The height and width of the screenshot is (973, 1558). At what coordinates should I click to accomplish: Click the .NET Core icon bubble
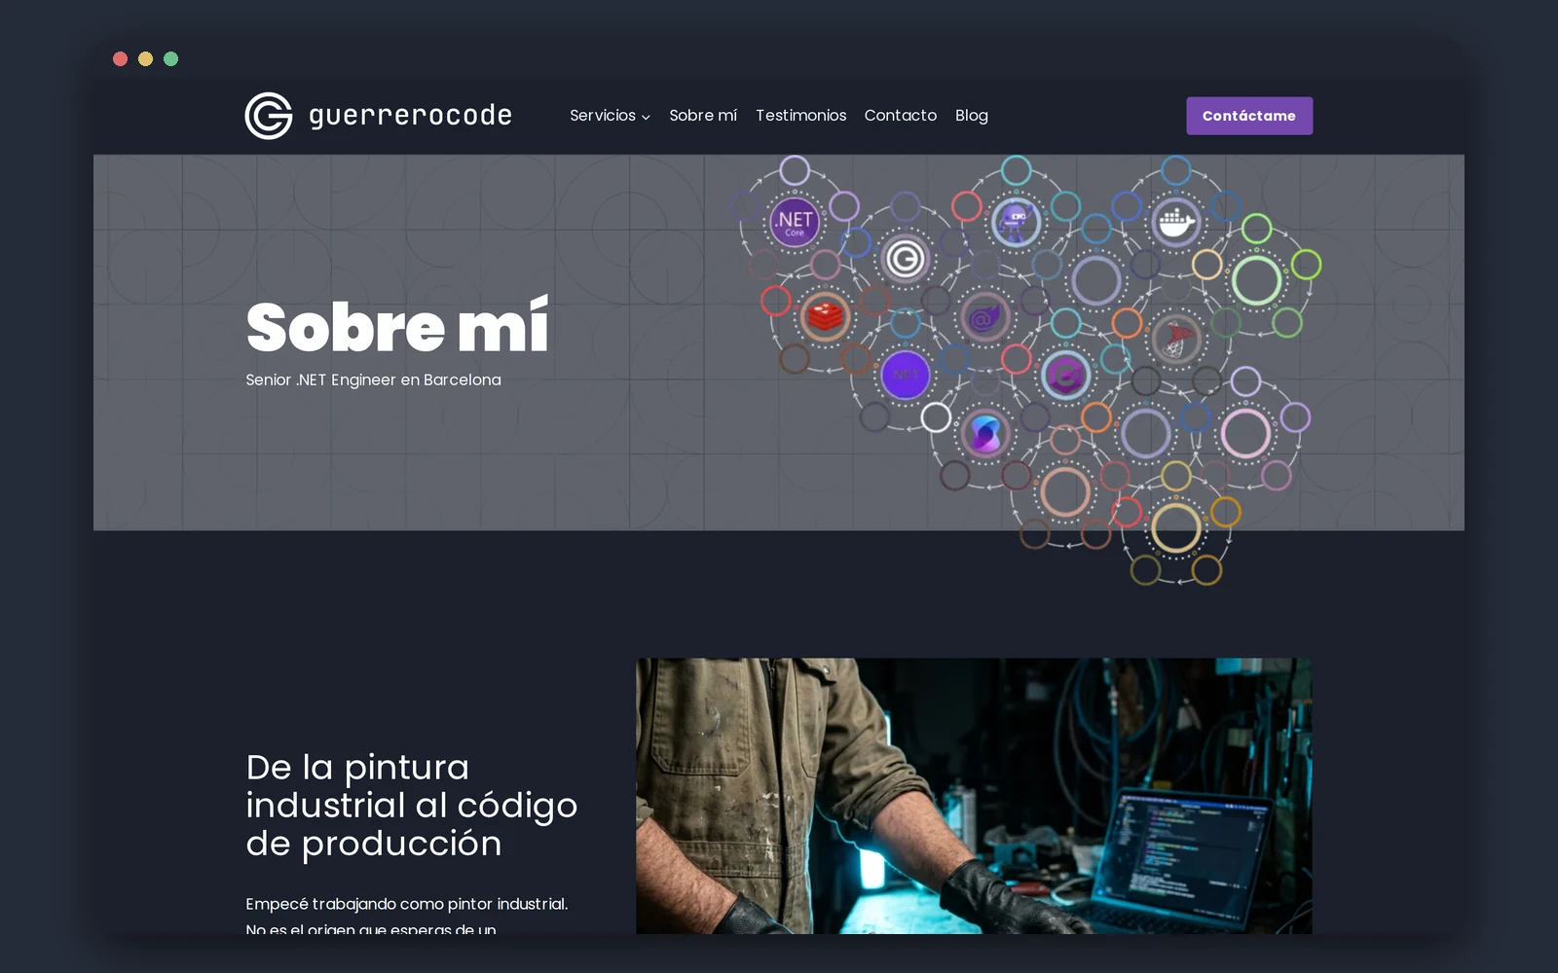pyautogui.click(x=795, y=222)
